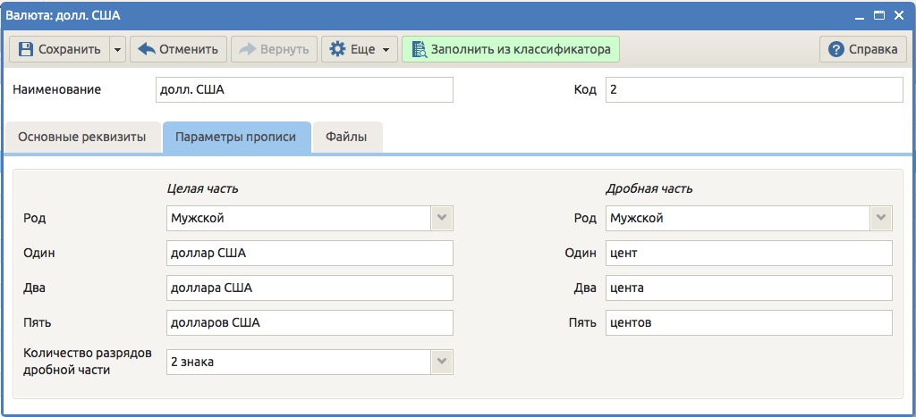Click the центов field
The image size is (916, 417).
[x=749, y=322]
